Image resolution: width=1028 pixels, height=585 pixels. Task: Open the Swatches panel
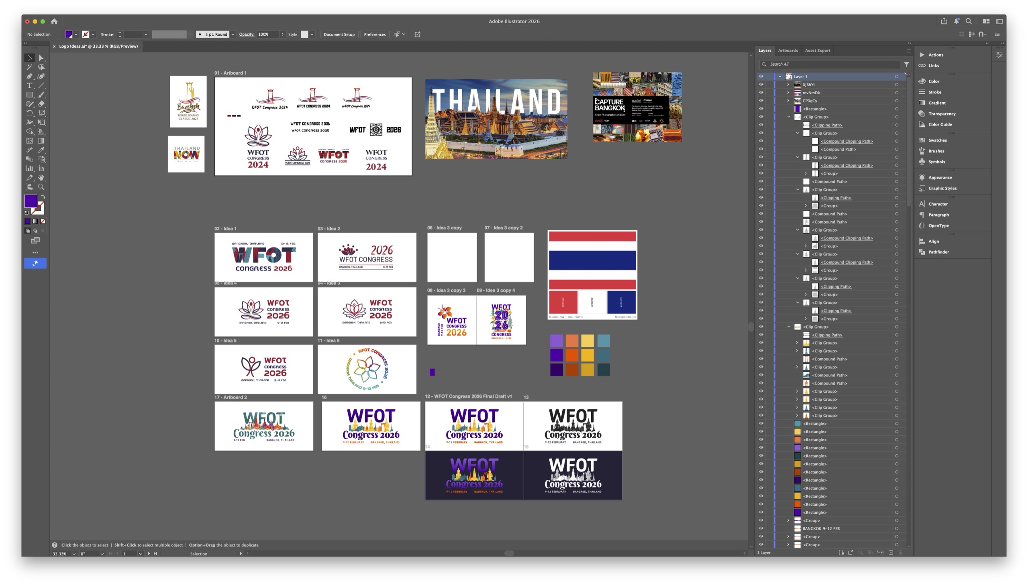[x=937, y=140]
